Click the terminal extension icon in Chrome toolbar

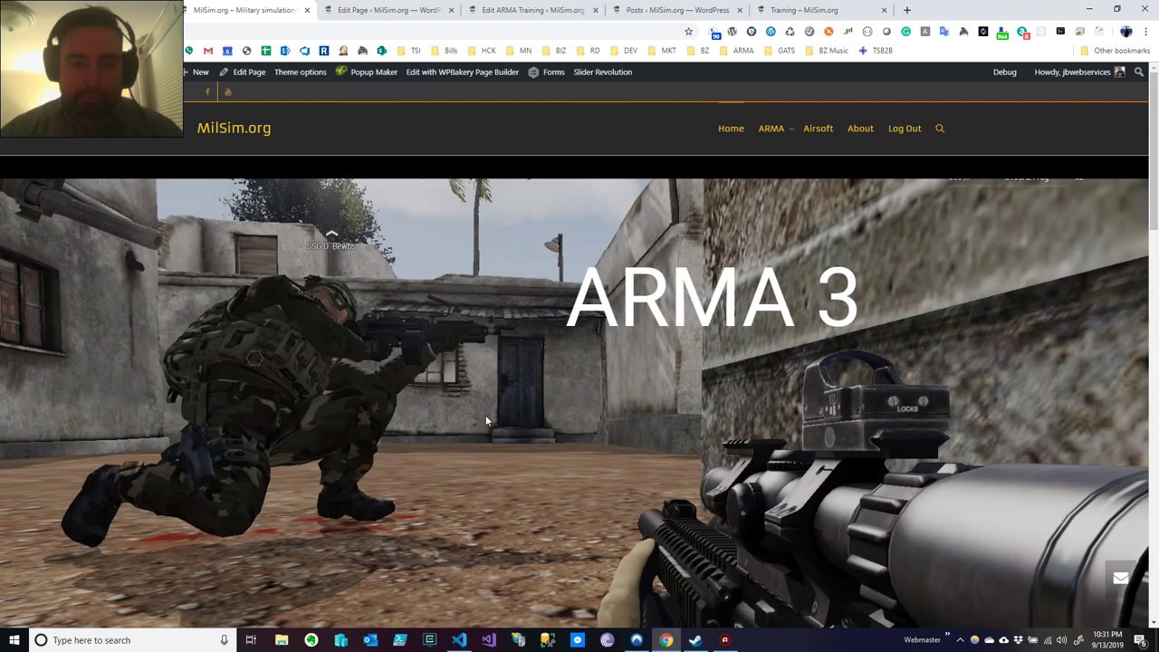1060,32
